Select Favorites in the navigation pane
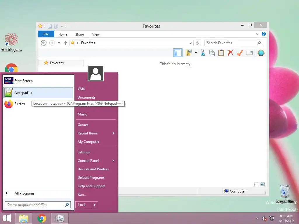 (61, 63)
